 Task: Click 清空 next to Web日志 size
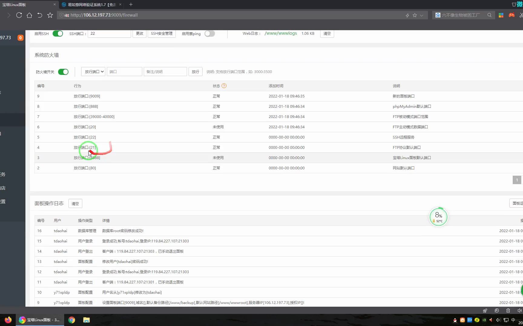click(x=327, y=34)
